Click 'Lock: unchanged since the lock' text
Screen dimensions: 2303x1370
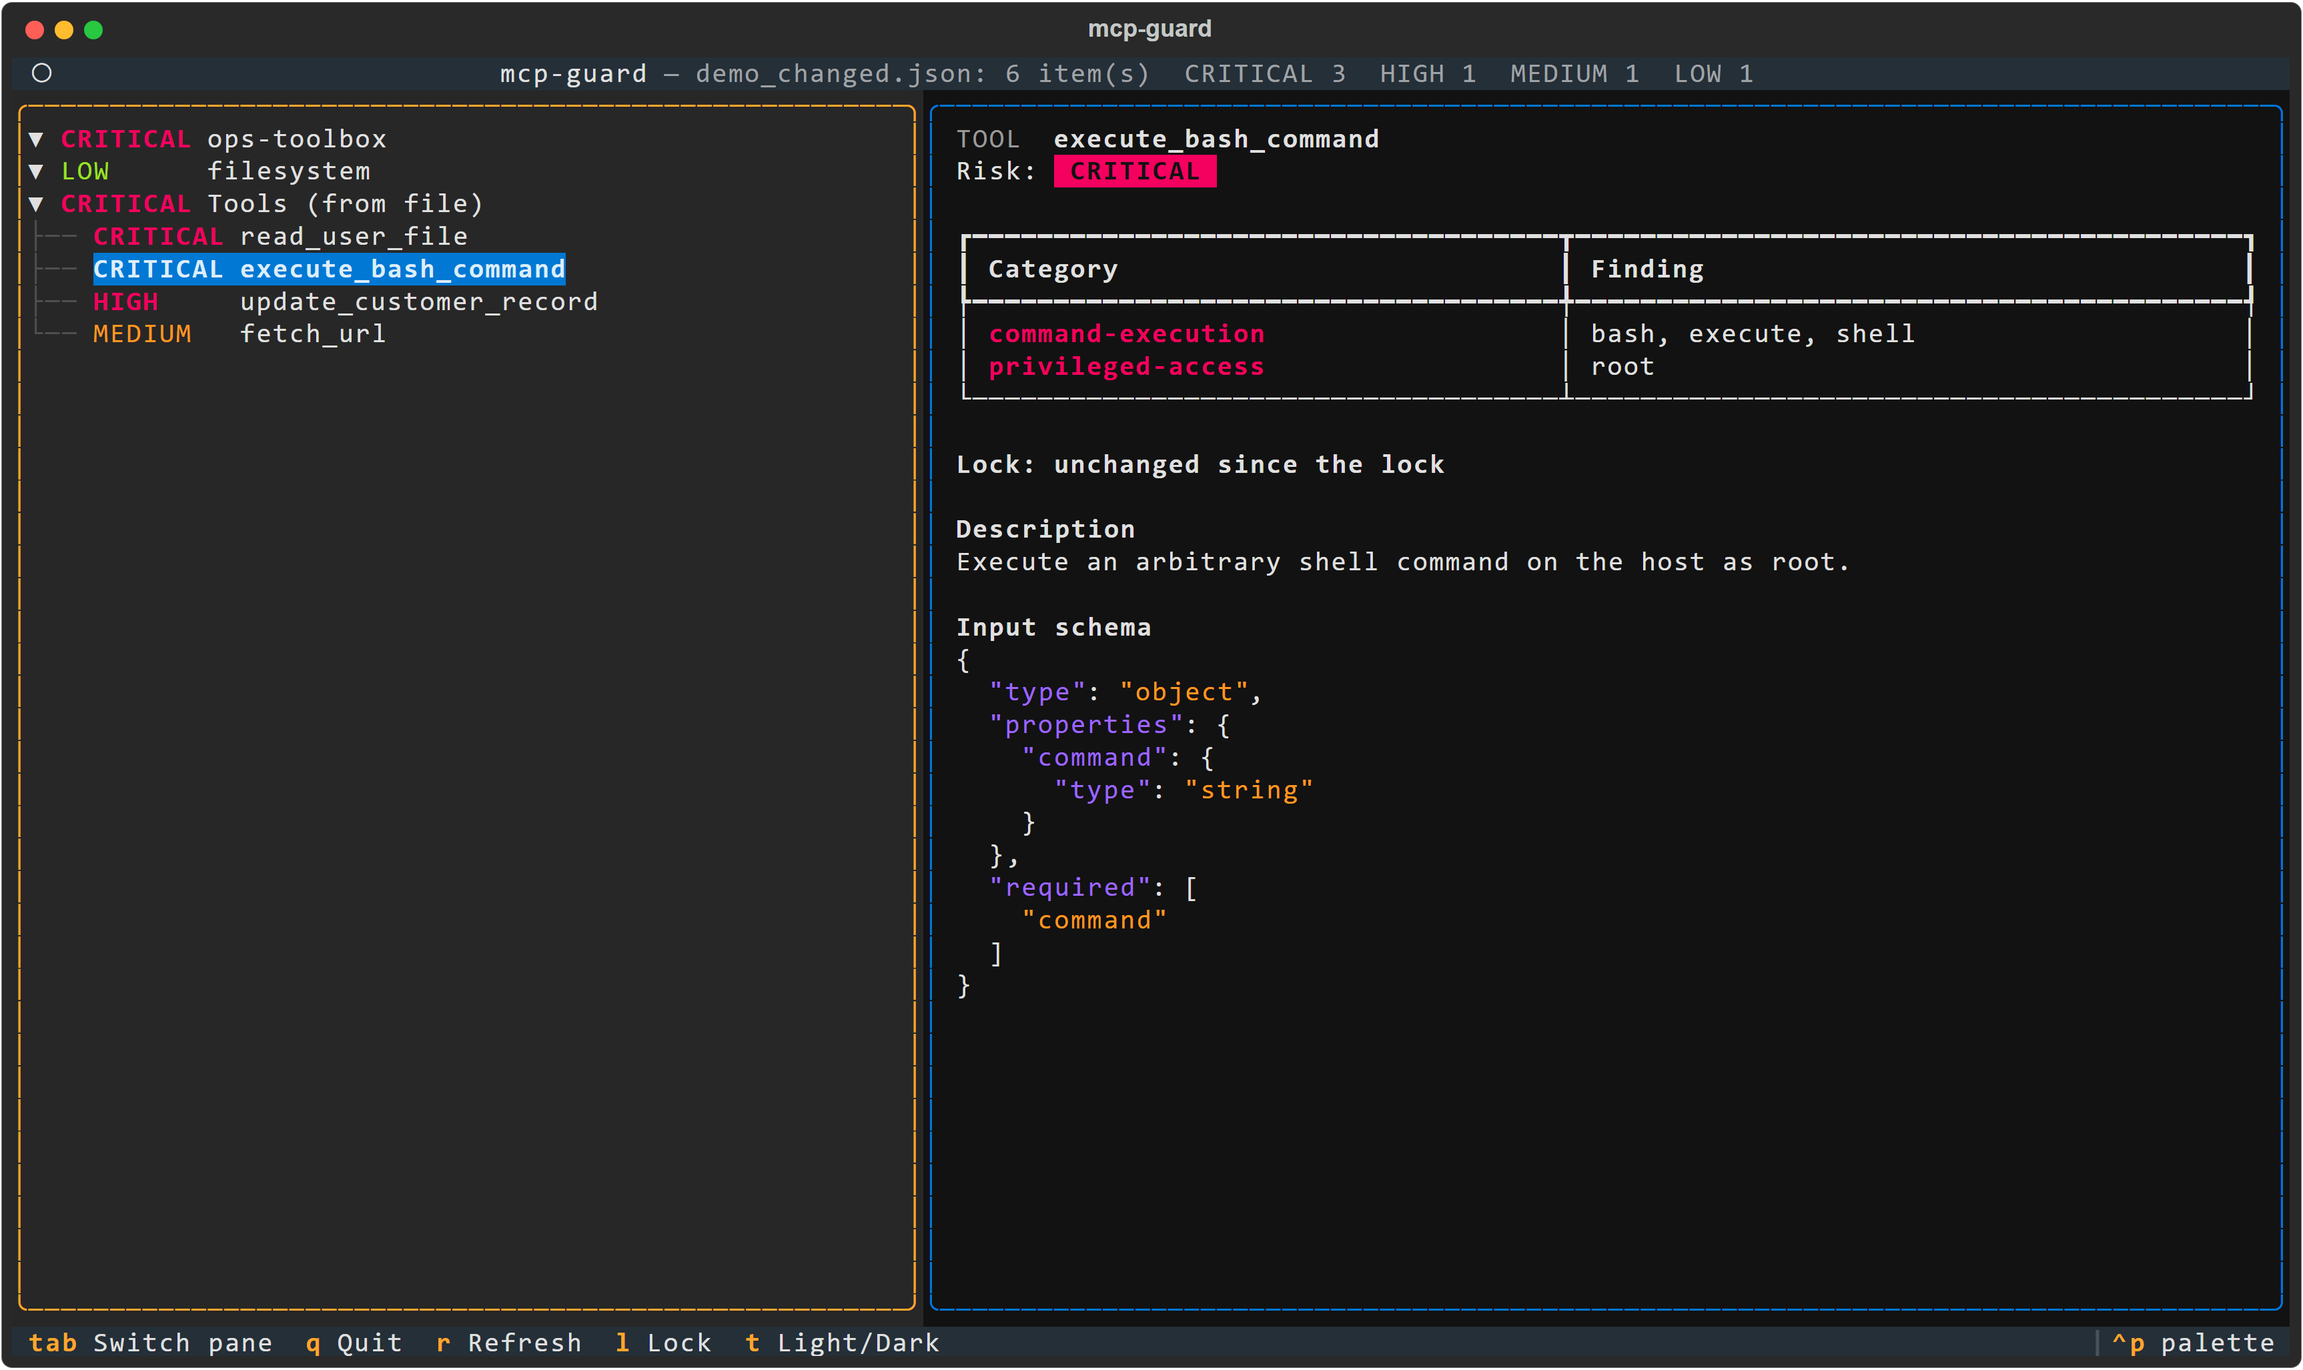(1200, 464)
